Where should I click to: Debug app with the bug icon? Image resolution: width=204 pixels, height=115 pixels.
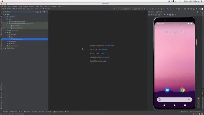click(x=153, y=9)
